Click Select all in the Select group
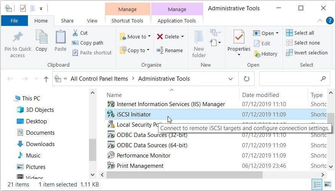 [300, 33]
